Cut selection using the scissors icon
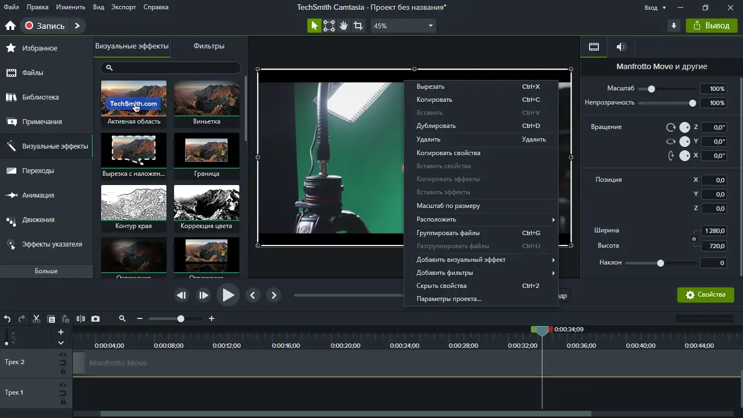This screenshot has height=418, width=743. click(x=36, y=319)
